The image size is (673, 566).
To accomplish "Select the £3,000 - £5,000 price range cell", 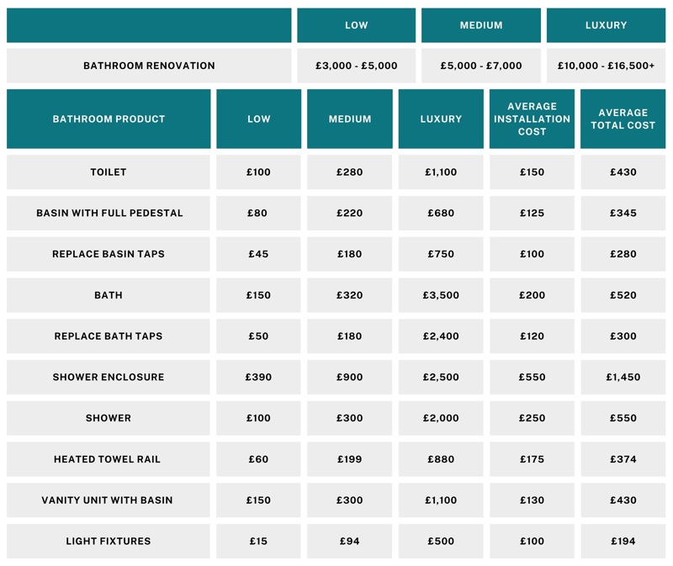I will [356, 66].
